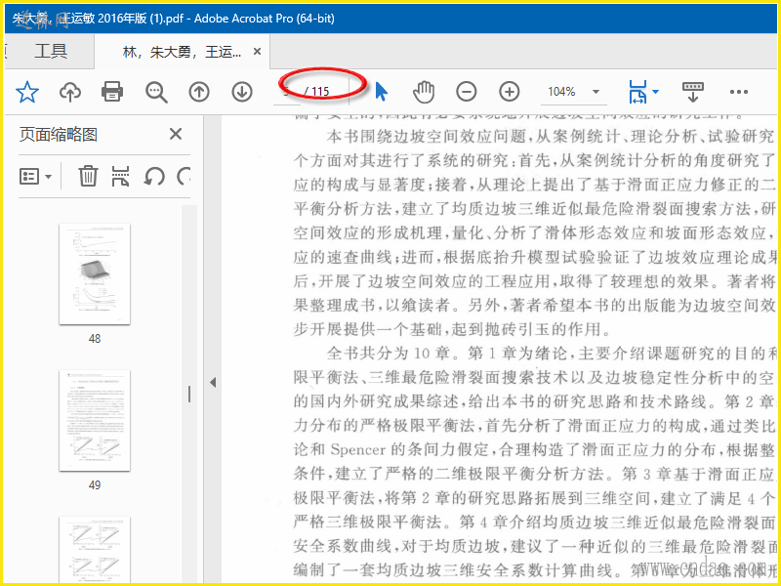The height and width of the screenshot is (586, 781).
Task: Rotate page counterclockwise
Action: [x=154, y=176]
